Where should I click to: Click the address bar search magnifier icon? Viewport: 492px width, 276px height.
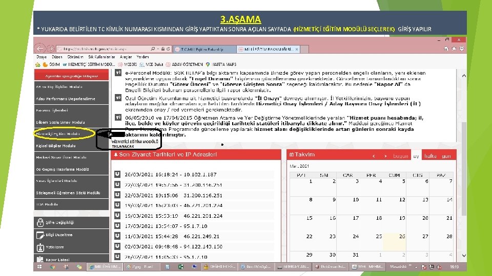pyautogui.click(x=153, y=49)
